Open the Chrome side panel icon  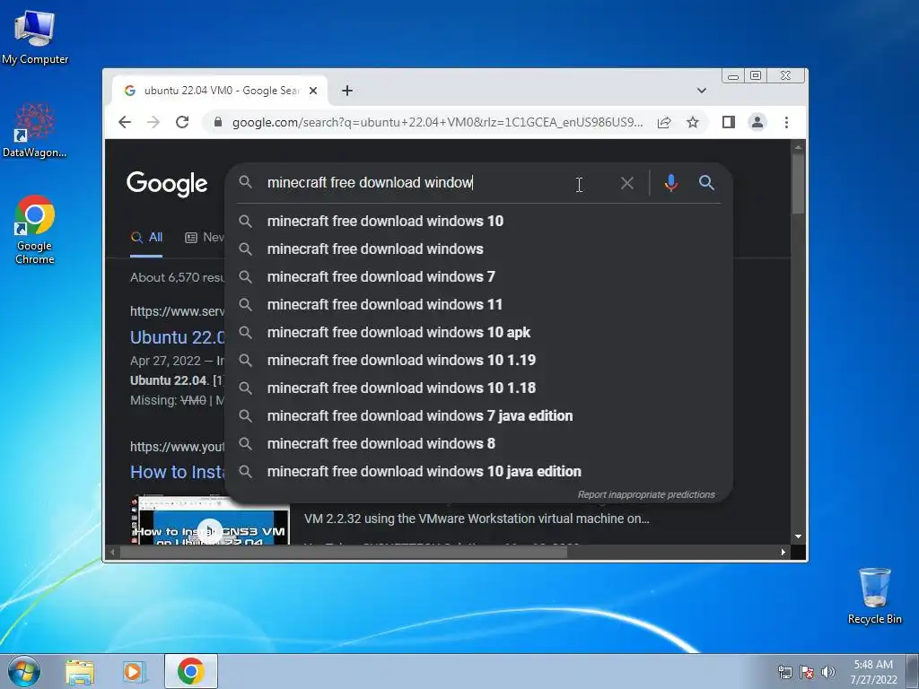point(729,122)
